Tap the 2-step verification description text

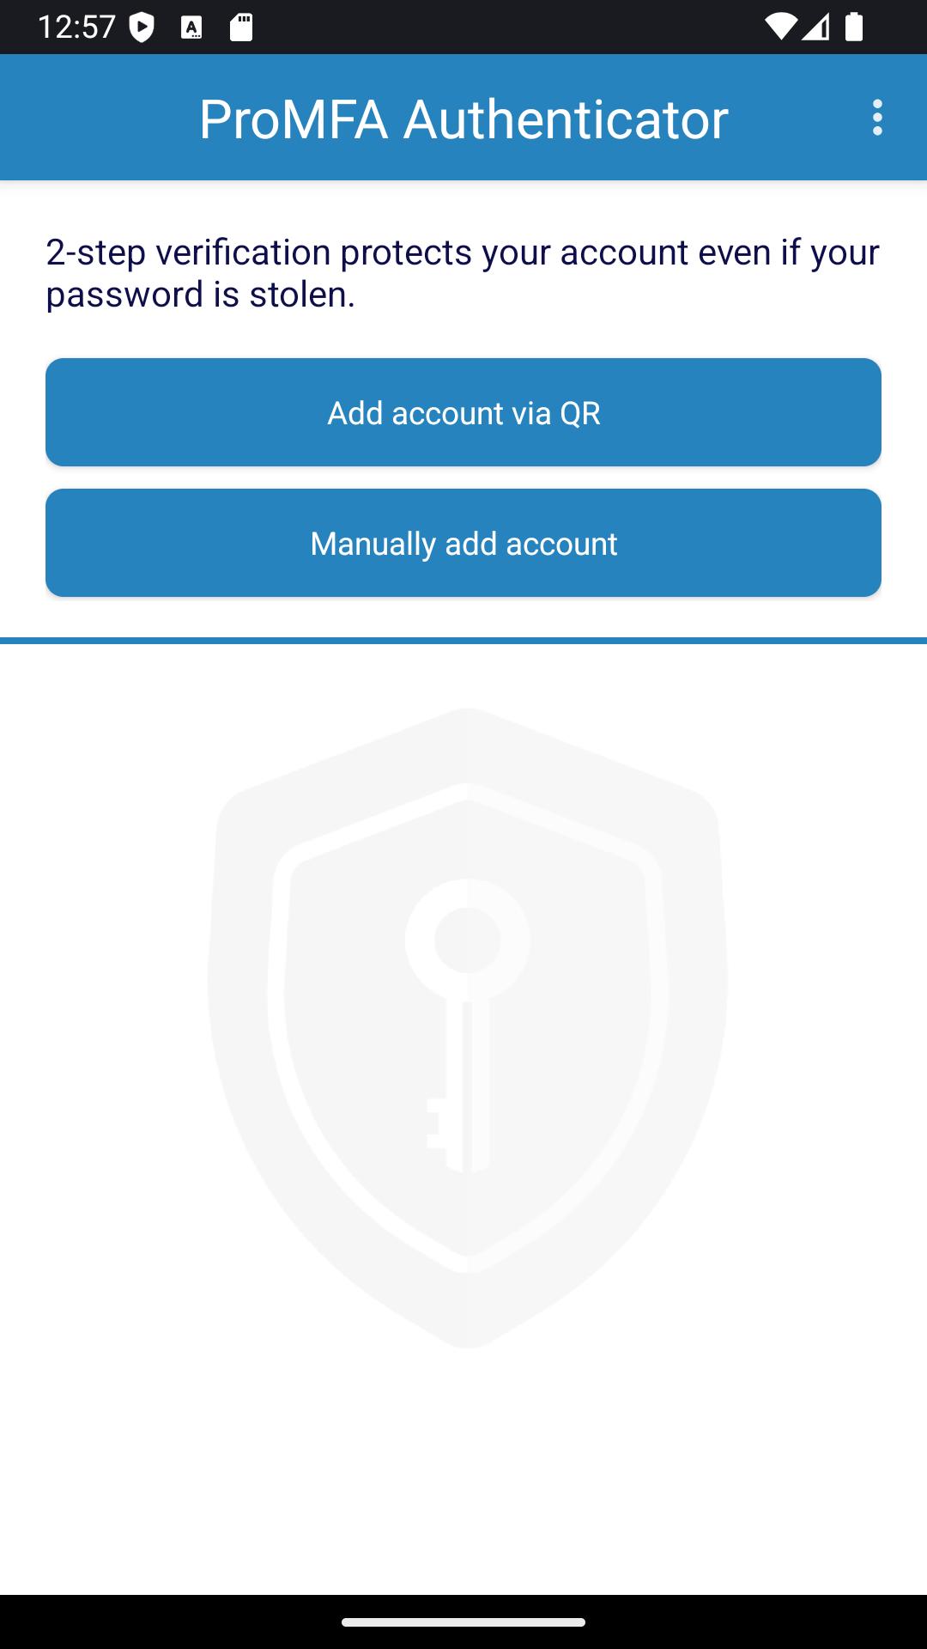click(x=463, y=273)
